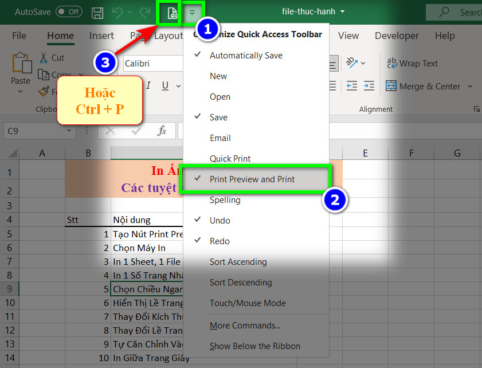Click the Print Preview and Print toolbar icon
Viewport: 482px width, 368px height.
coord(172,13)
